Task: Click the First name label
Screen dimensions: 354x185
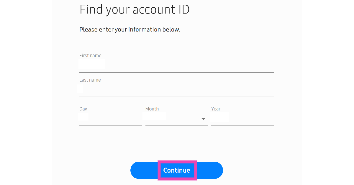Action: pyautogui.click(x=90, y=55)
